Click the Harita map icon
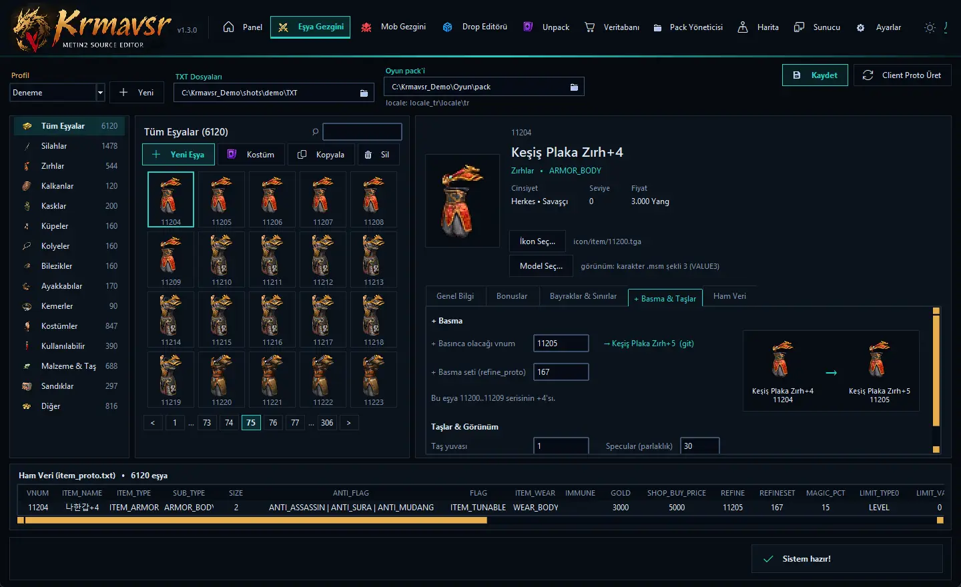 (743, 27)
